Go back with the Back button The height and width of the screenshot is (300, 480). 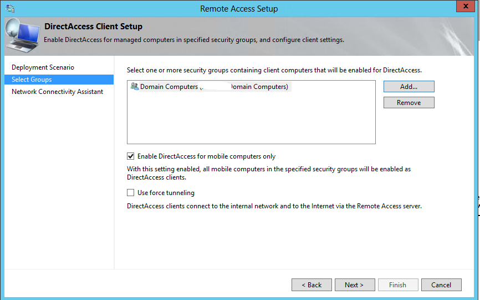pyautogui.click(x=312, y=285)
